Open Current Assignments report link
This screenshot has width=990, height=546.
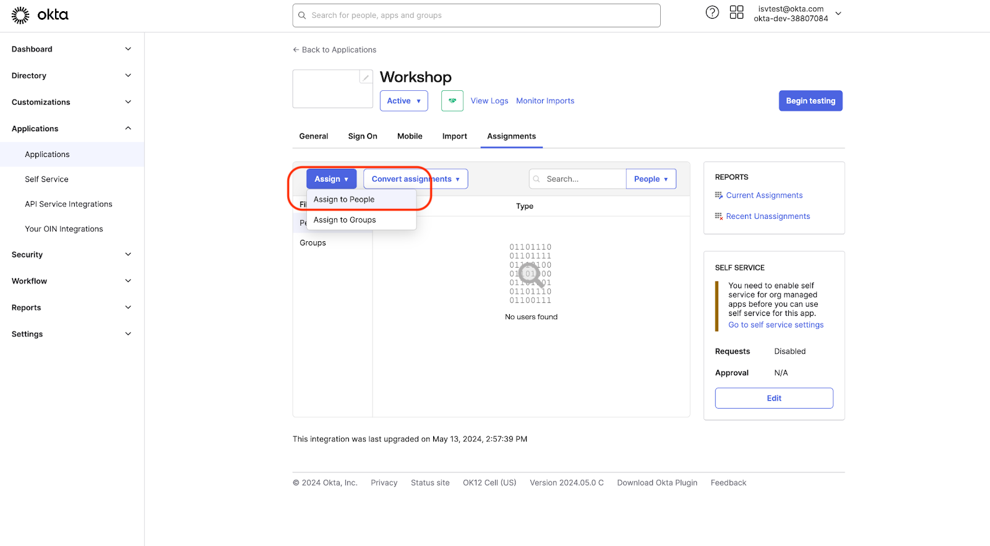point(764,195)
